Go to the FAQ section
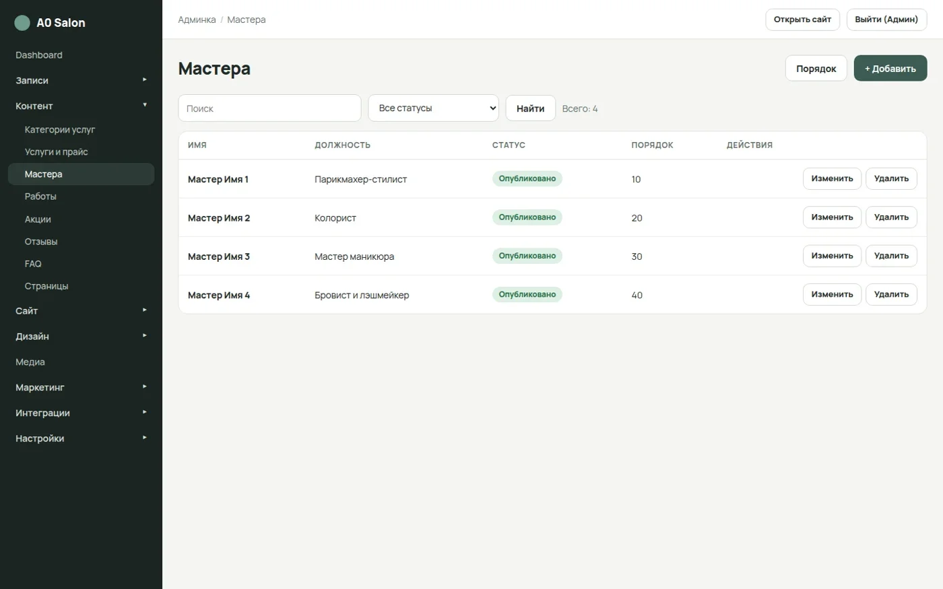This screenshot has width=943, height=589. pos(81,263)
